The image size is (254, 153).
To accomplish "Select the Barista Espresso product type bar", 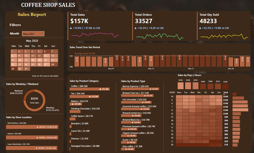I will pyautogui.click(x=140, y=89).
